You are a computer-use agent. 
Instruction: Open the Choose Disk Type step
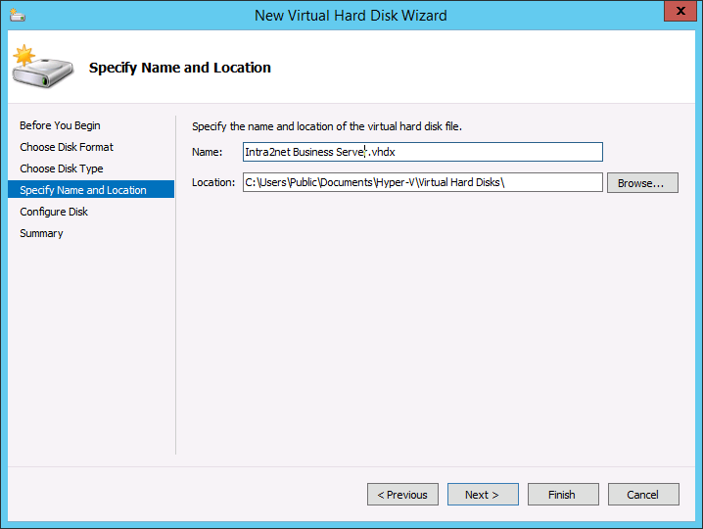point(62,168)
